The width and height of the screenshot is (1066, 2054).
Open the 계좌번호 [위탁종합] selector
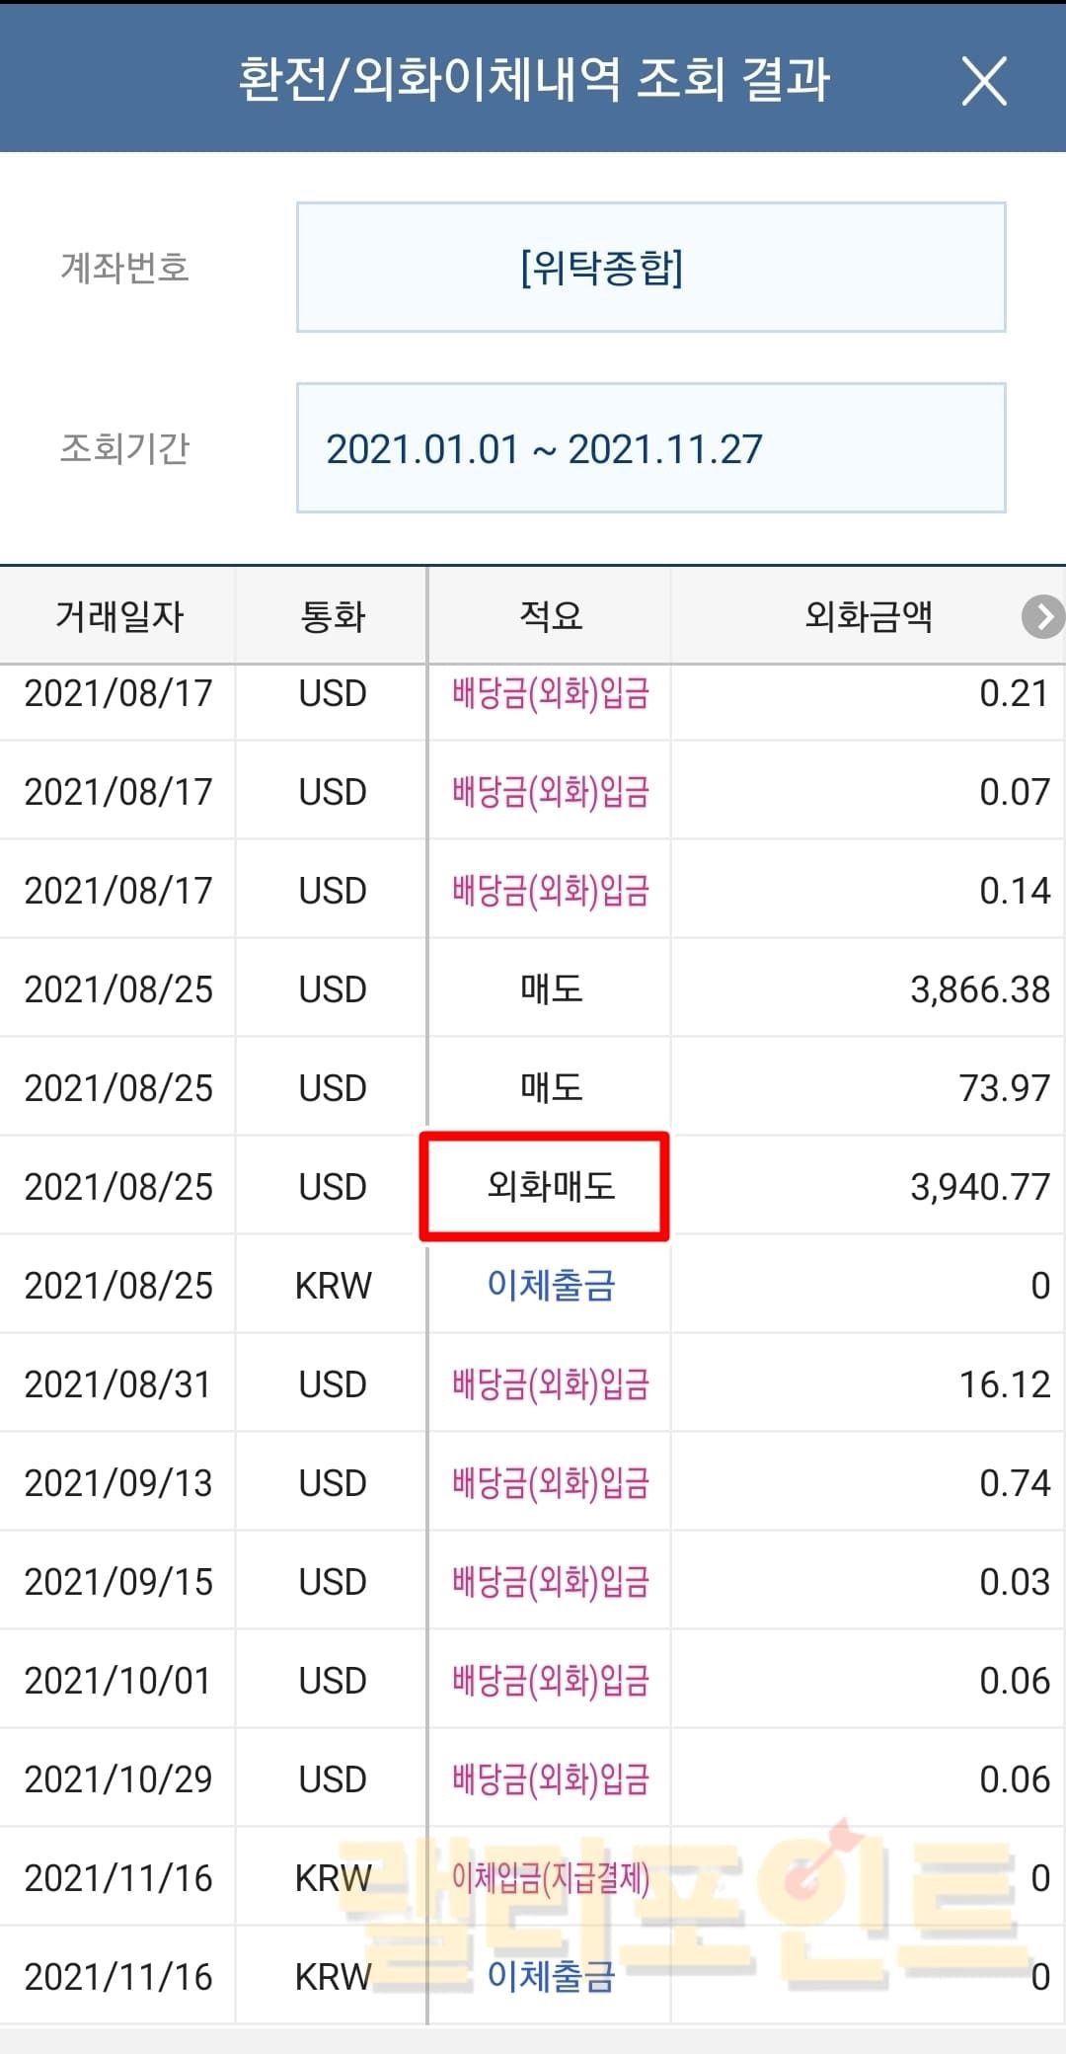[650, 267]
